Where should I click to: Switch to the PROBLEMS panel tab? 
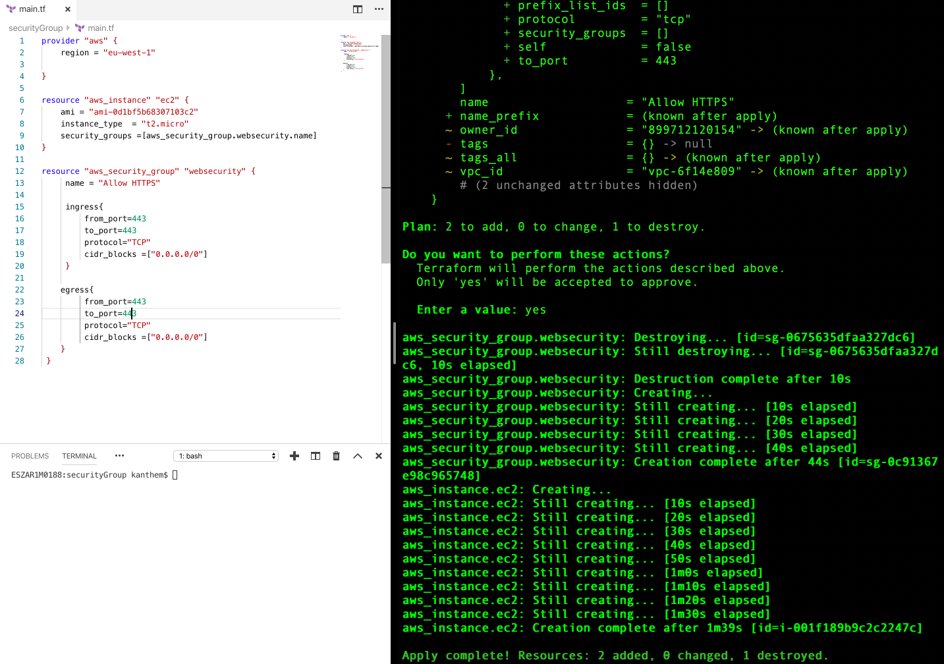(30, 456)
